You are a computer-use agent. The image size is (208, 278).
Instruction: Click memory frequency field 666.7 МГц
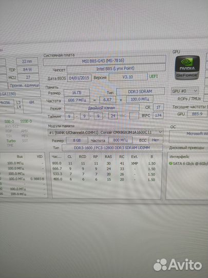(77, 100)
